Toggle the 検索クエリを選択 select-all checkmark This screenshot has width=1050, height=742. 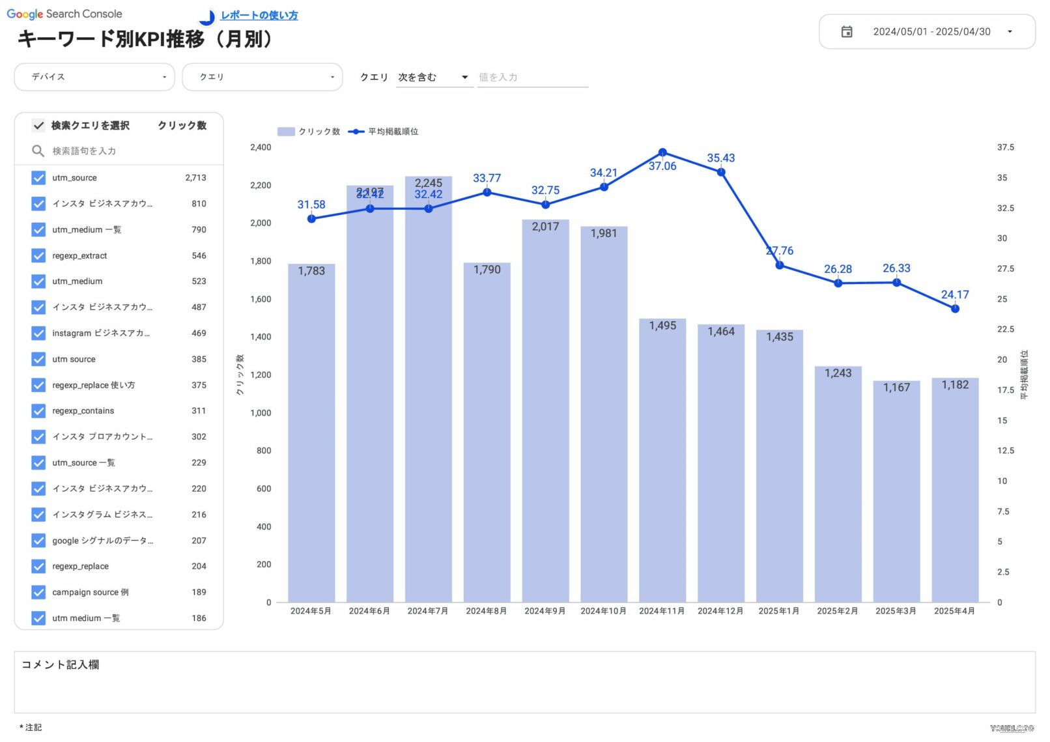pos(38,126)
